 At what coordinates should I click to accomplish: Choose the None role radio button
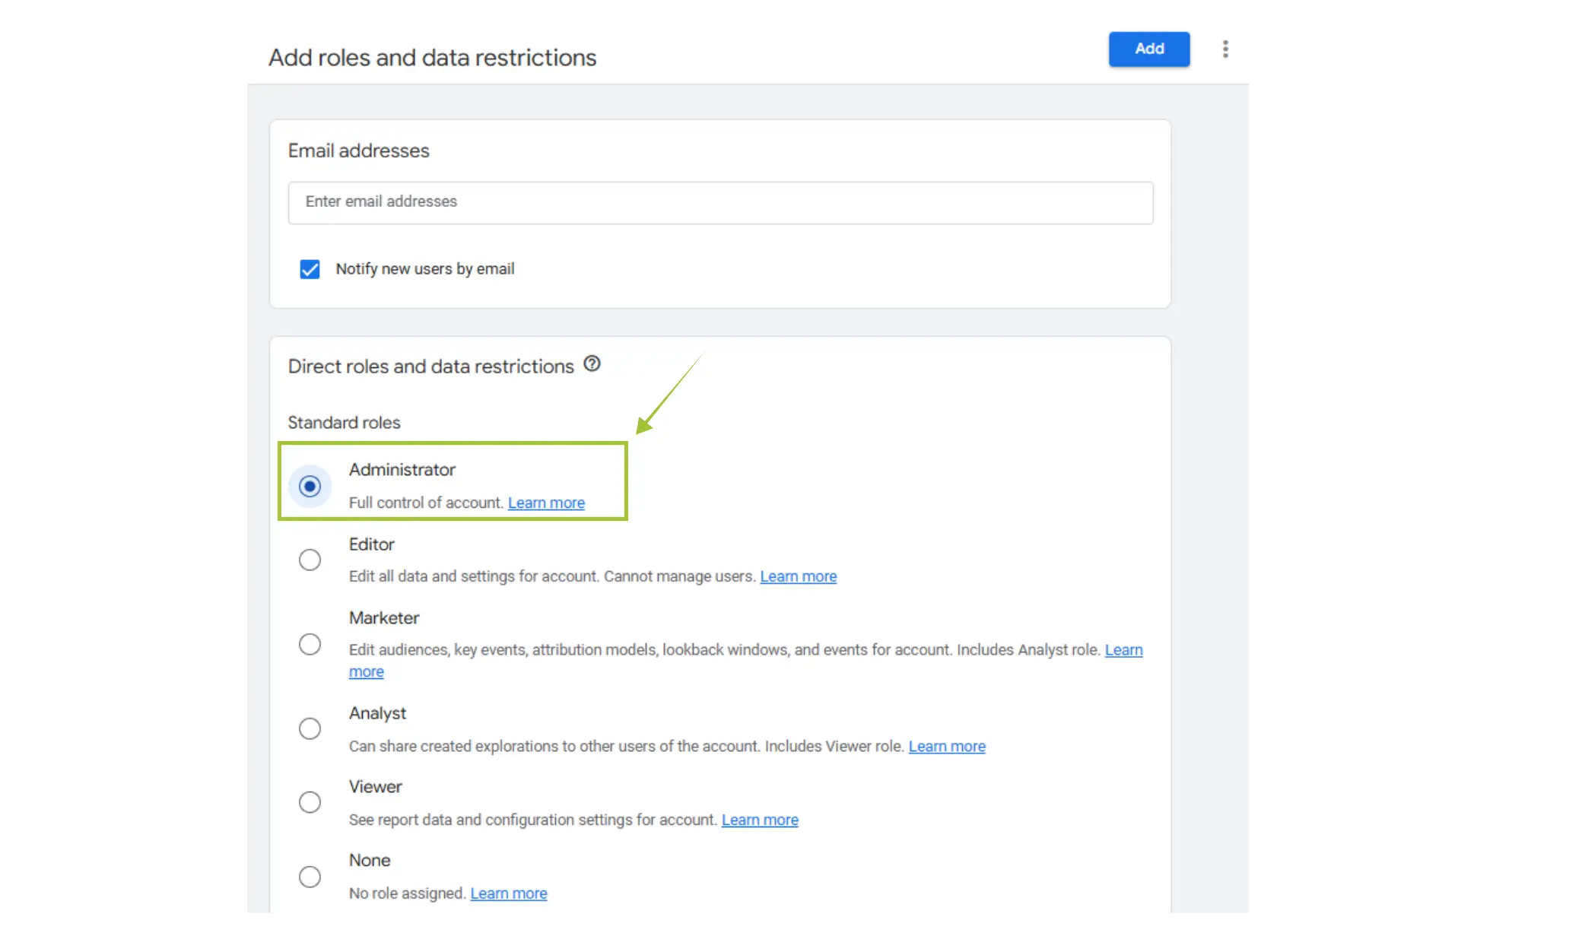tap(310, 877)
